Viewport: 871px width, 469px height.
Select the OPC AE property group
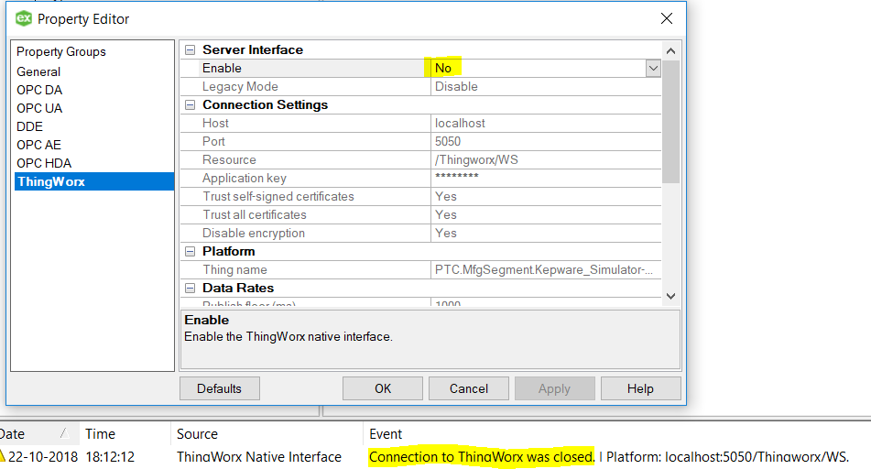click(38, 145)
